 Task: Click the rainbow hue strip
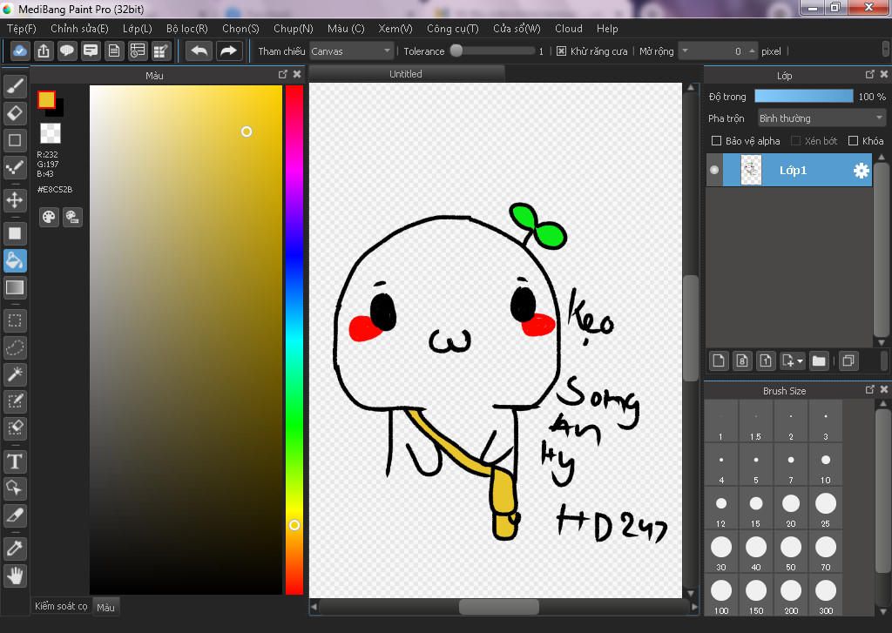point(294,340)
